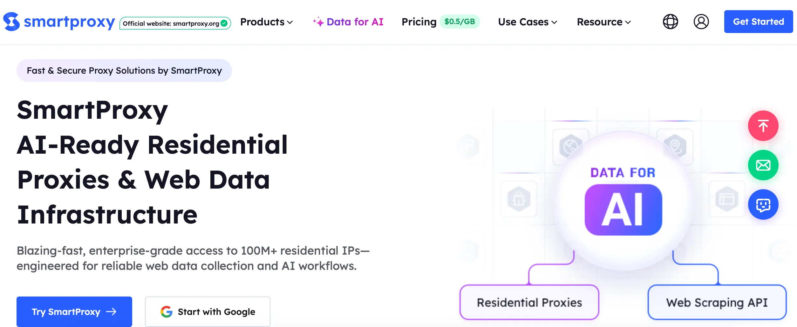The height and width of the screenshot is (327, 797).
Task: Open the user account profile icon
Action: pyautogui.click(x=701, y=22)
